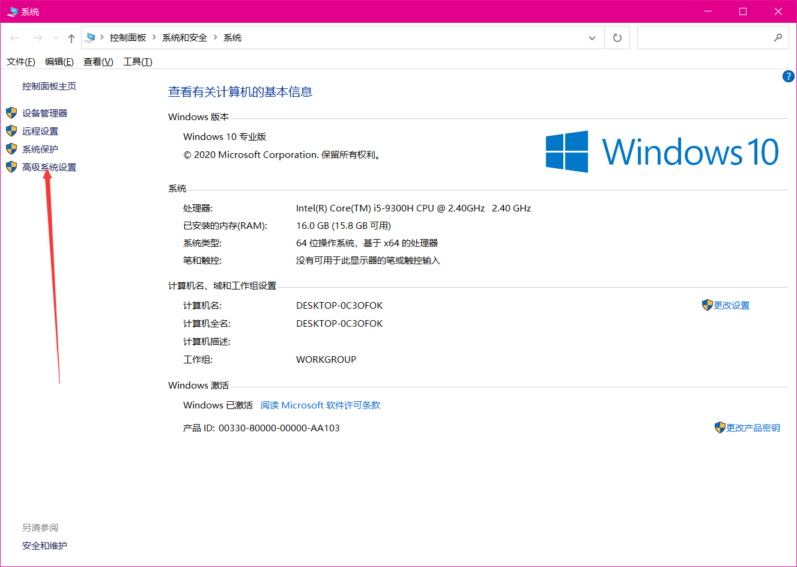
Task: Minimize the 系统 window
Action: [708, 11]
